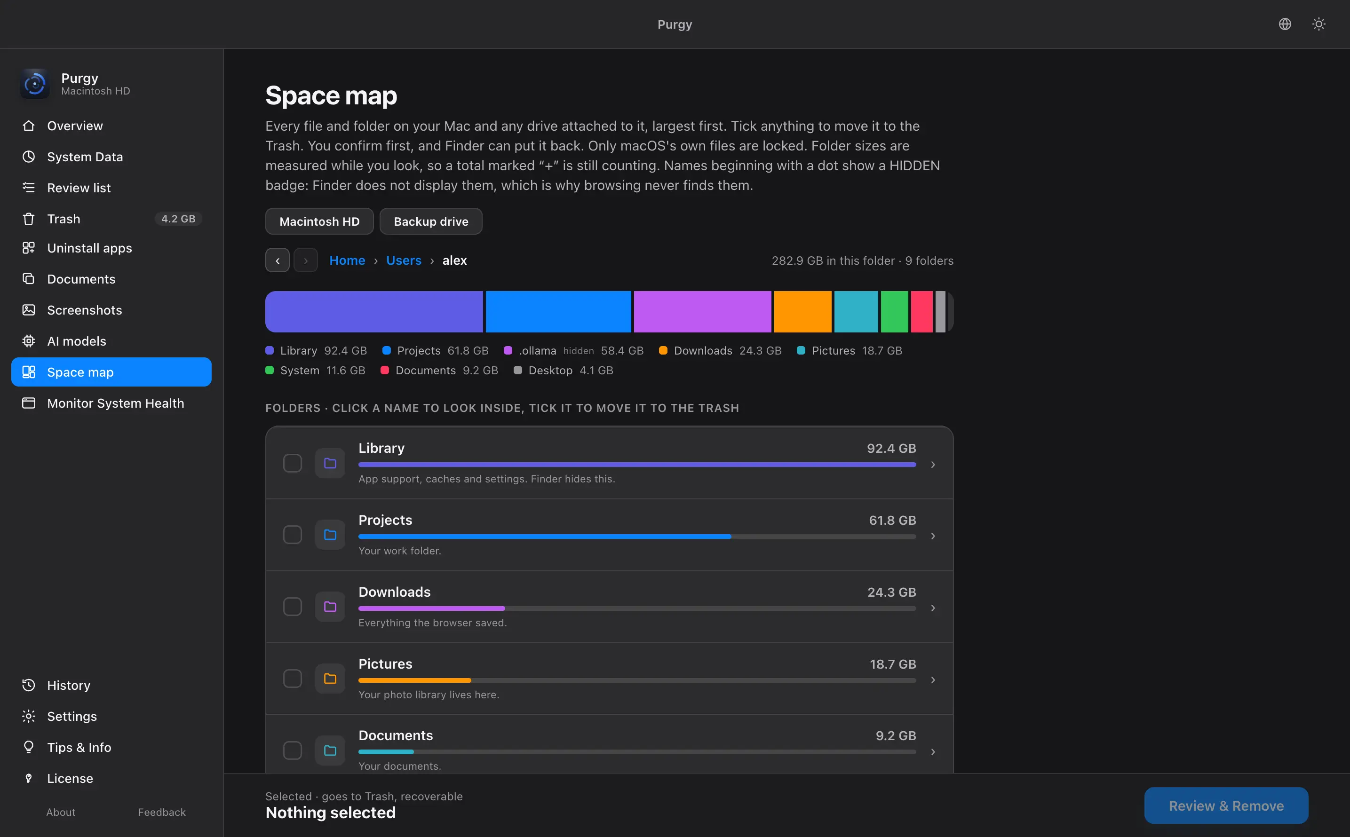Click the Tips & Info lightbulb icon
The width and height of the screenshot is (1350, 837).
tap(29, 747)
